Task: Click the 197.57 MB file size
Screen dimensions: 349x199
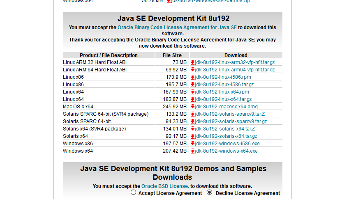Action: tap(174, 144)
